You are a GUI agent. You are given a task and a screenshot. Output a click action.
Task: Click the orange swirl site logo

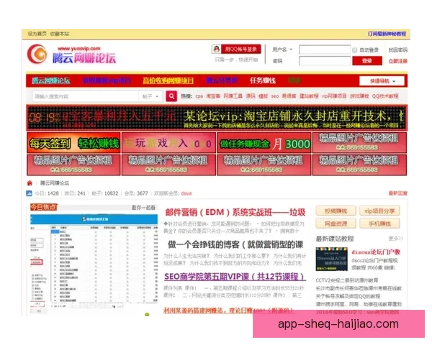[x=37, y=54]
